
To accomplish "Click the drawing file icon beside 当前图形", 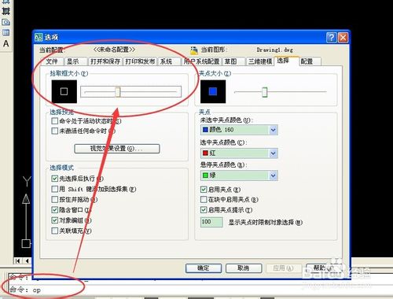I will [x=194, y=50].
